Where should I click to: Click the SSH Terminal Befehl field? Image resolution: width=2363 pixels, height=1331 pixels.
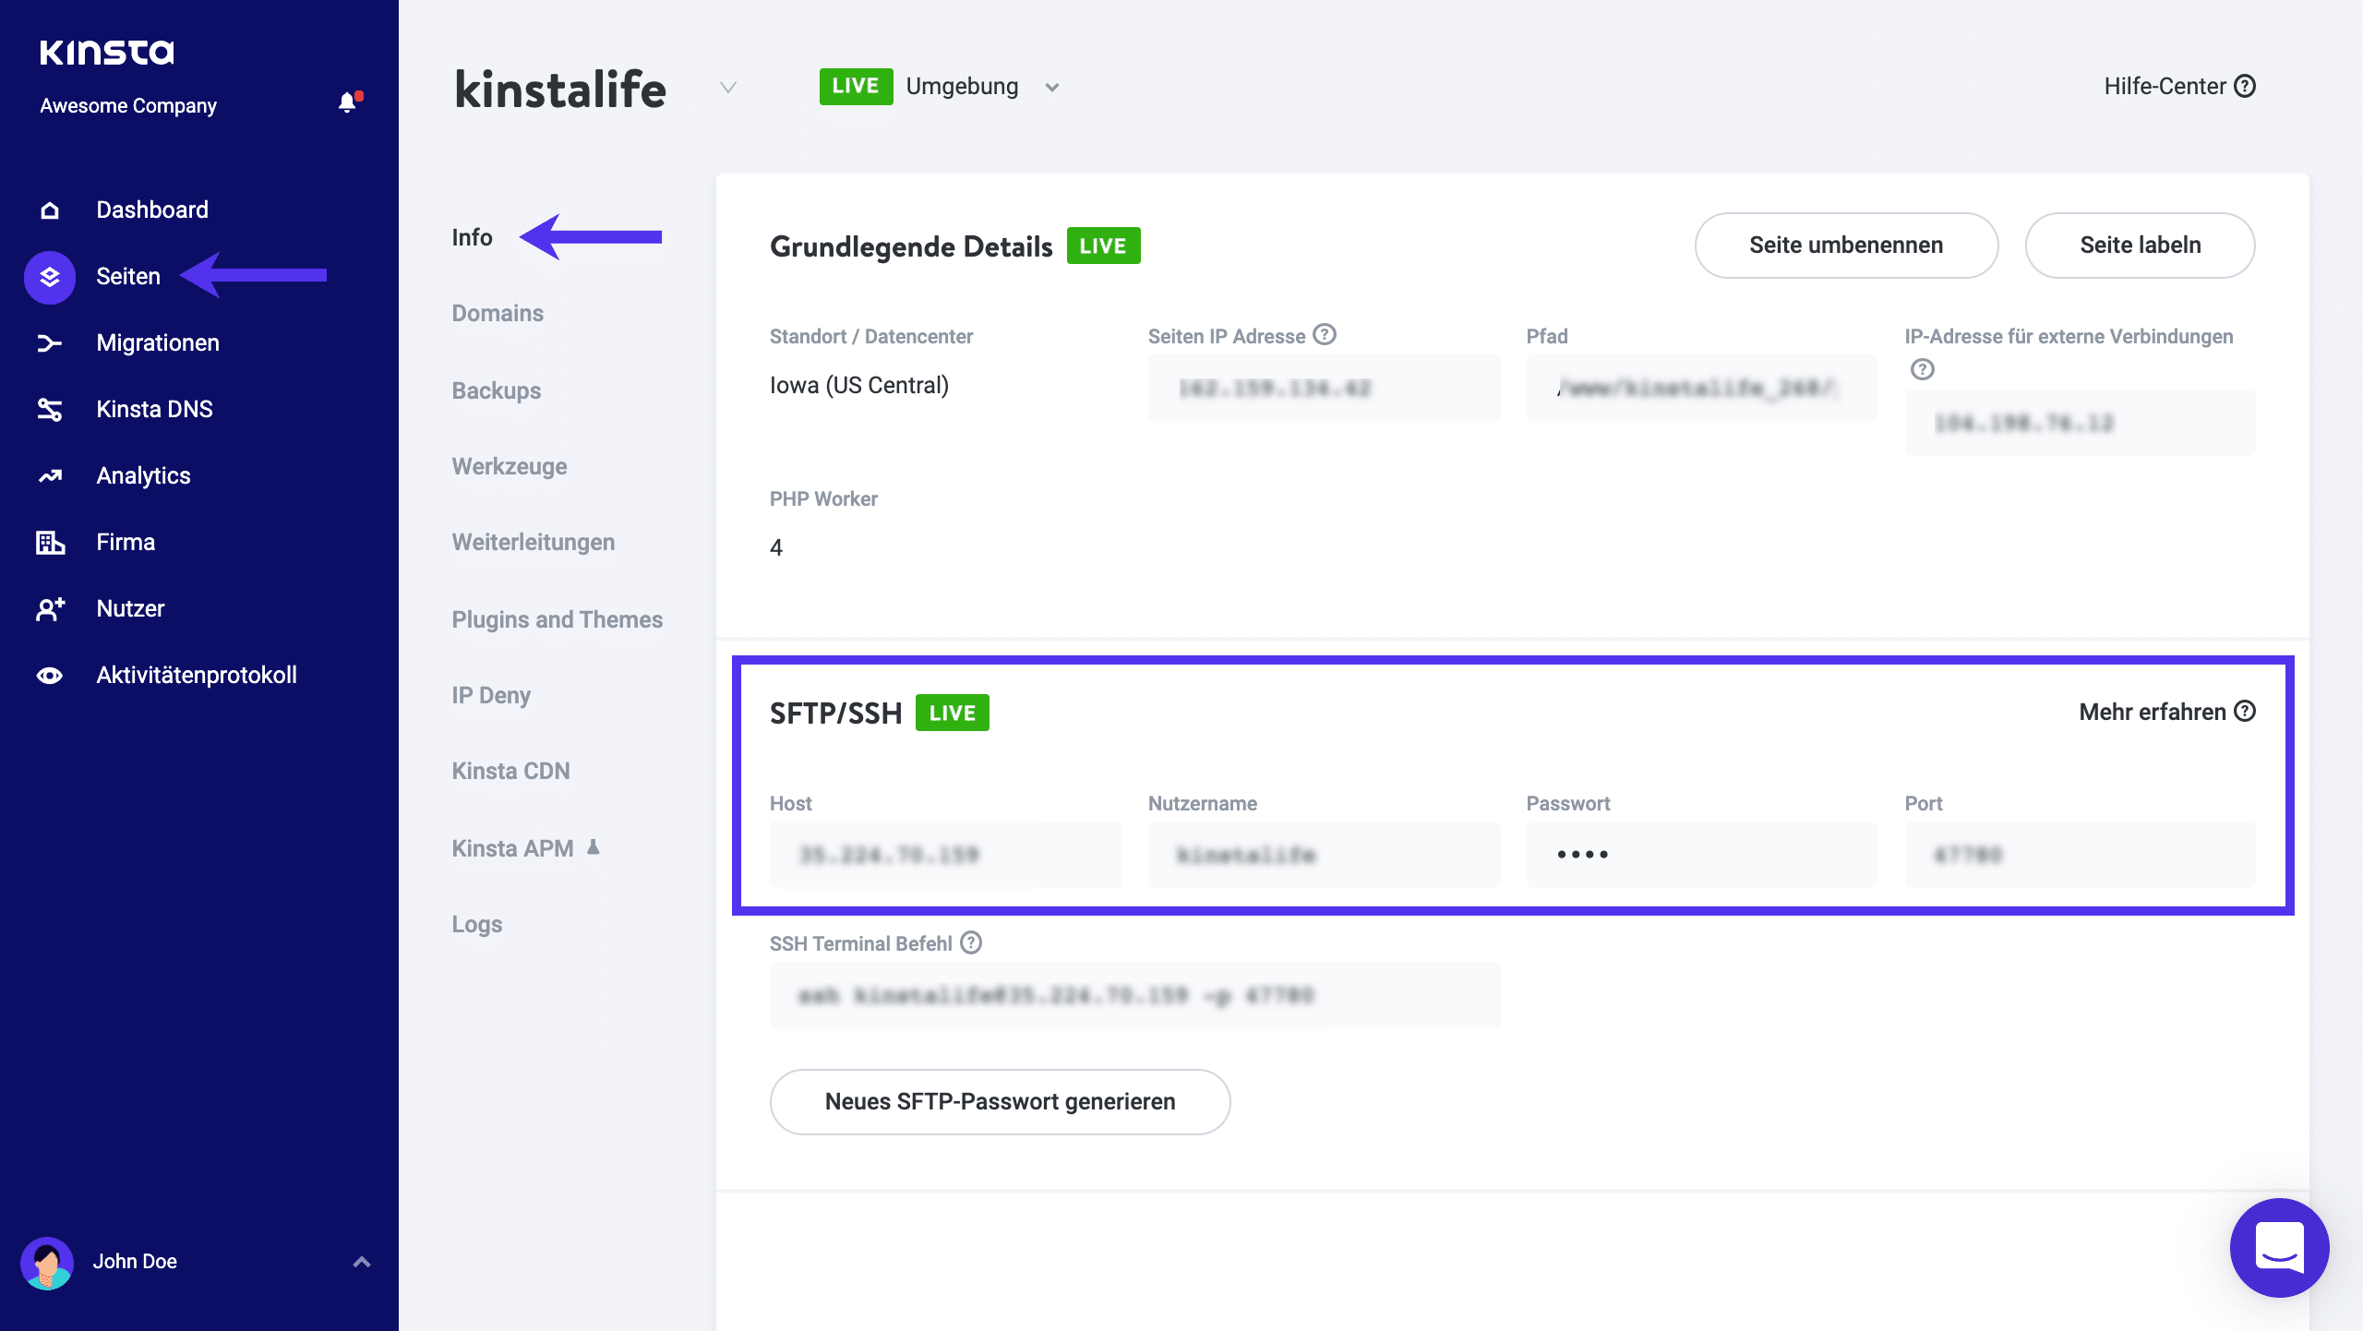pyautogui.click(x=1134, y=994)
